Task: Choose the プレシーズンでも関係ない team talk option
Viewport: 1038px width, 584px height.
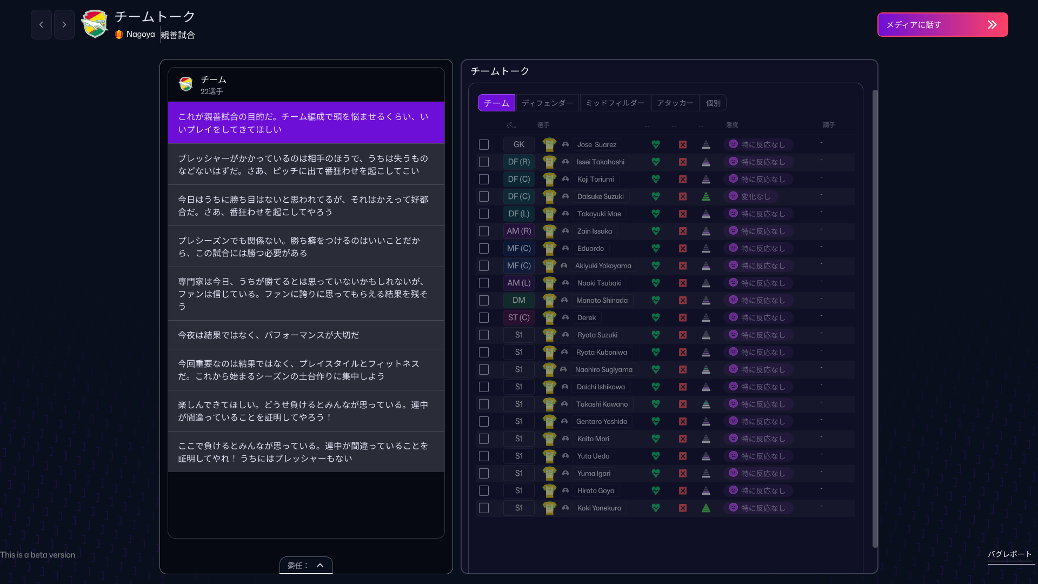Action: click(306, 247)
